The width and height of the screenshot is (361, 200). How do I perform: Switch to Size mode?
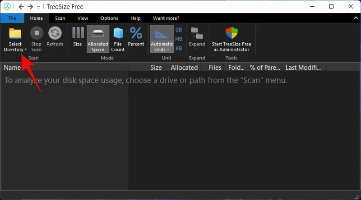click(x=78, y=37)
